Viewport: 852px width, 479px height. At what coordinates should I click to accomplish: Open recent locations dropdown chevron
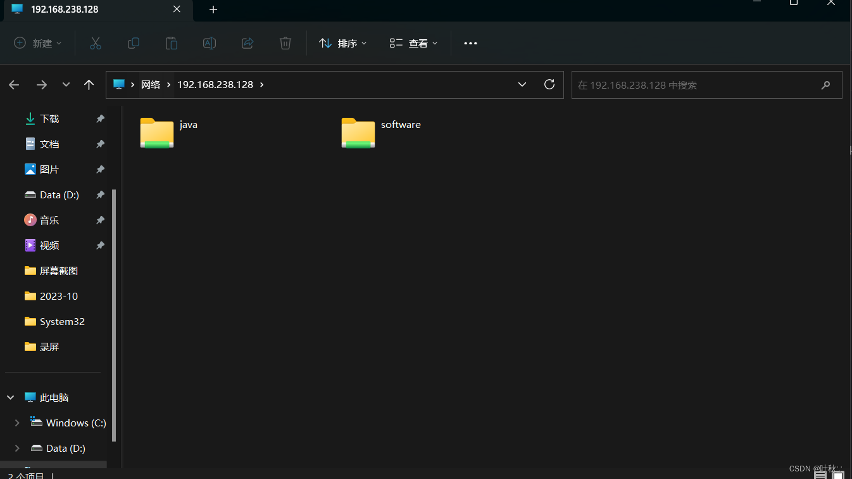[66, 85]
